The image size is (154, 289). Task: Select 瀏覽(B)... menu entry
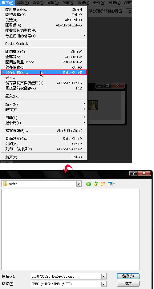(44, 20)
